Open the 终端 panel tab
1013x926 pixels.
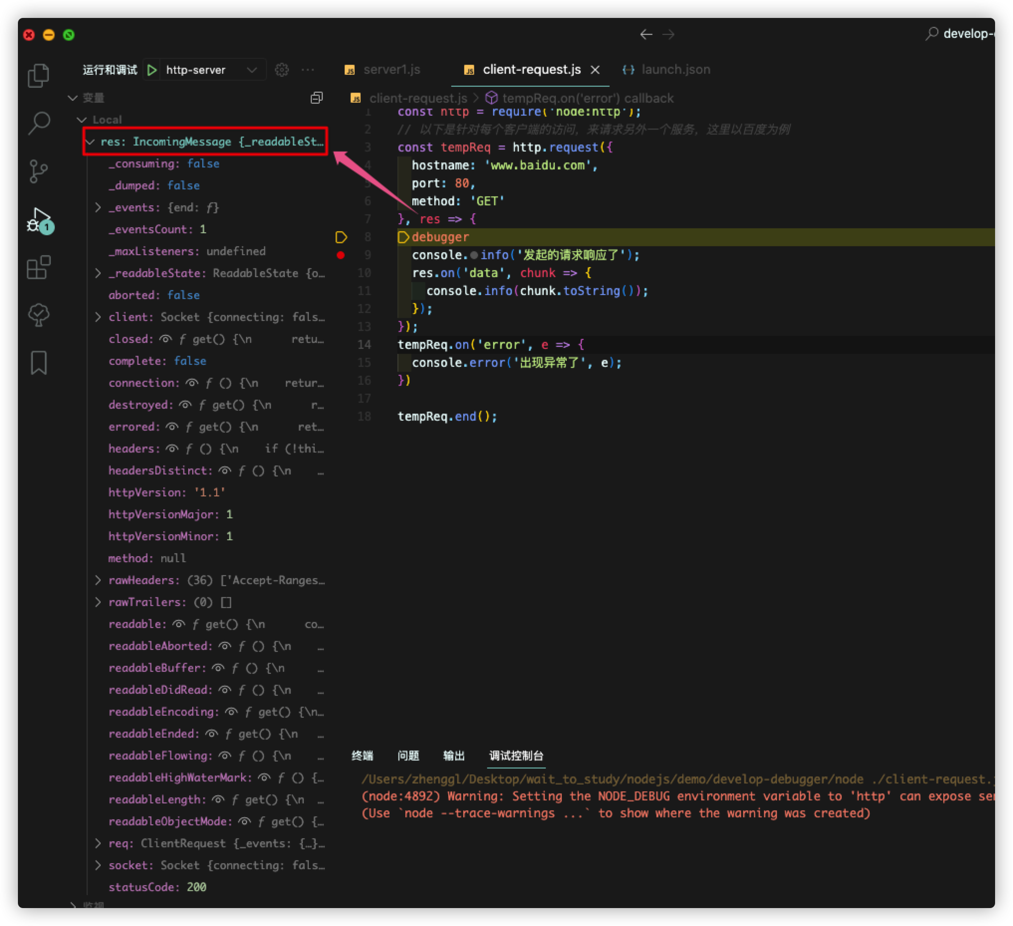362,756
